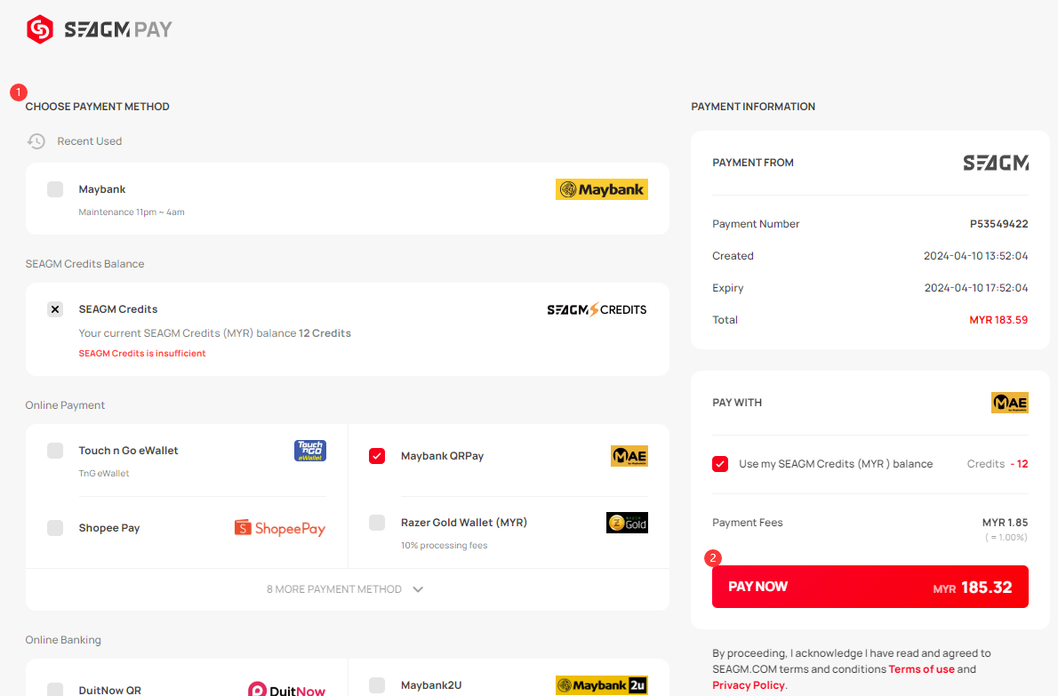Viewport: 1058px width, 696px height.
Task: Select the Razer Gold Wallet (MYR) checkbox
Action: click(377, 523)
